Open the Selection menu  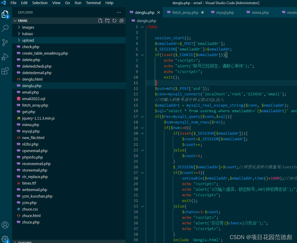click(40, 3)
